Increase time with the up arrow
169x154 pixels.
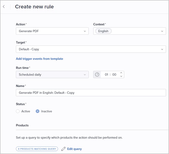coord(121,73)
